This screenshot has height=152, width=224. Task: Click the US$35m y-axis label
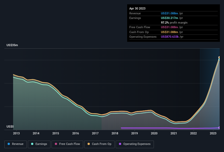pos(12,45)
